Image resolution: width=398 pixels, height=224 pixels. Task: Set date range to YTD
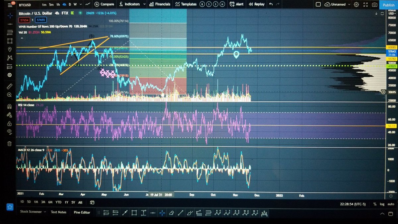[58, 202]
